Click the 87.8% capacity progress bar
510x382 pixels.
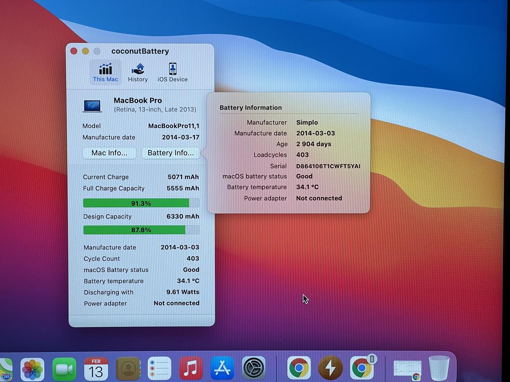(141, 230)
